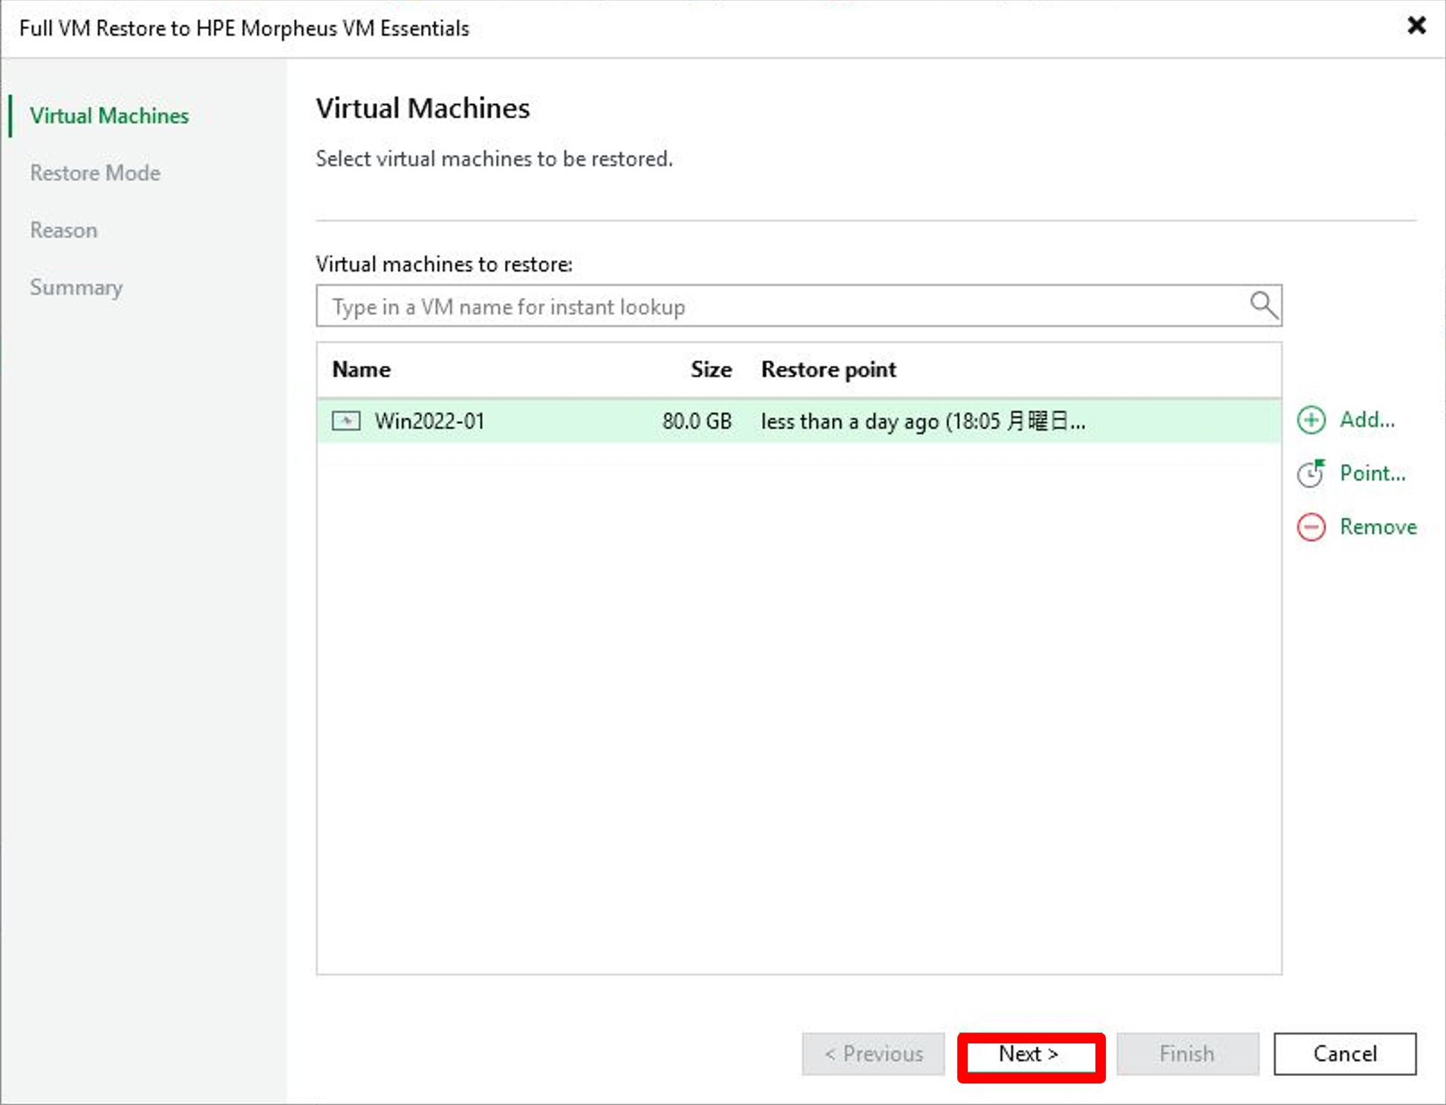
Task: Click the 80.0 GB size value
Action: click(x=697, y=421)
